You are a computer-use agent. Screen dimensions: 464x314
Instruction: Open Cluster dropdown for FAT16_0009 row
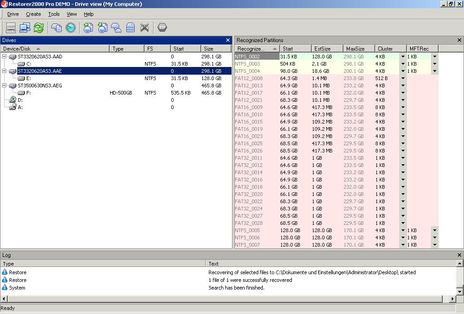403,107
